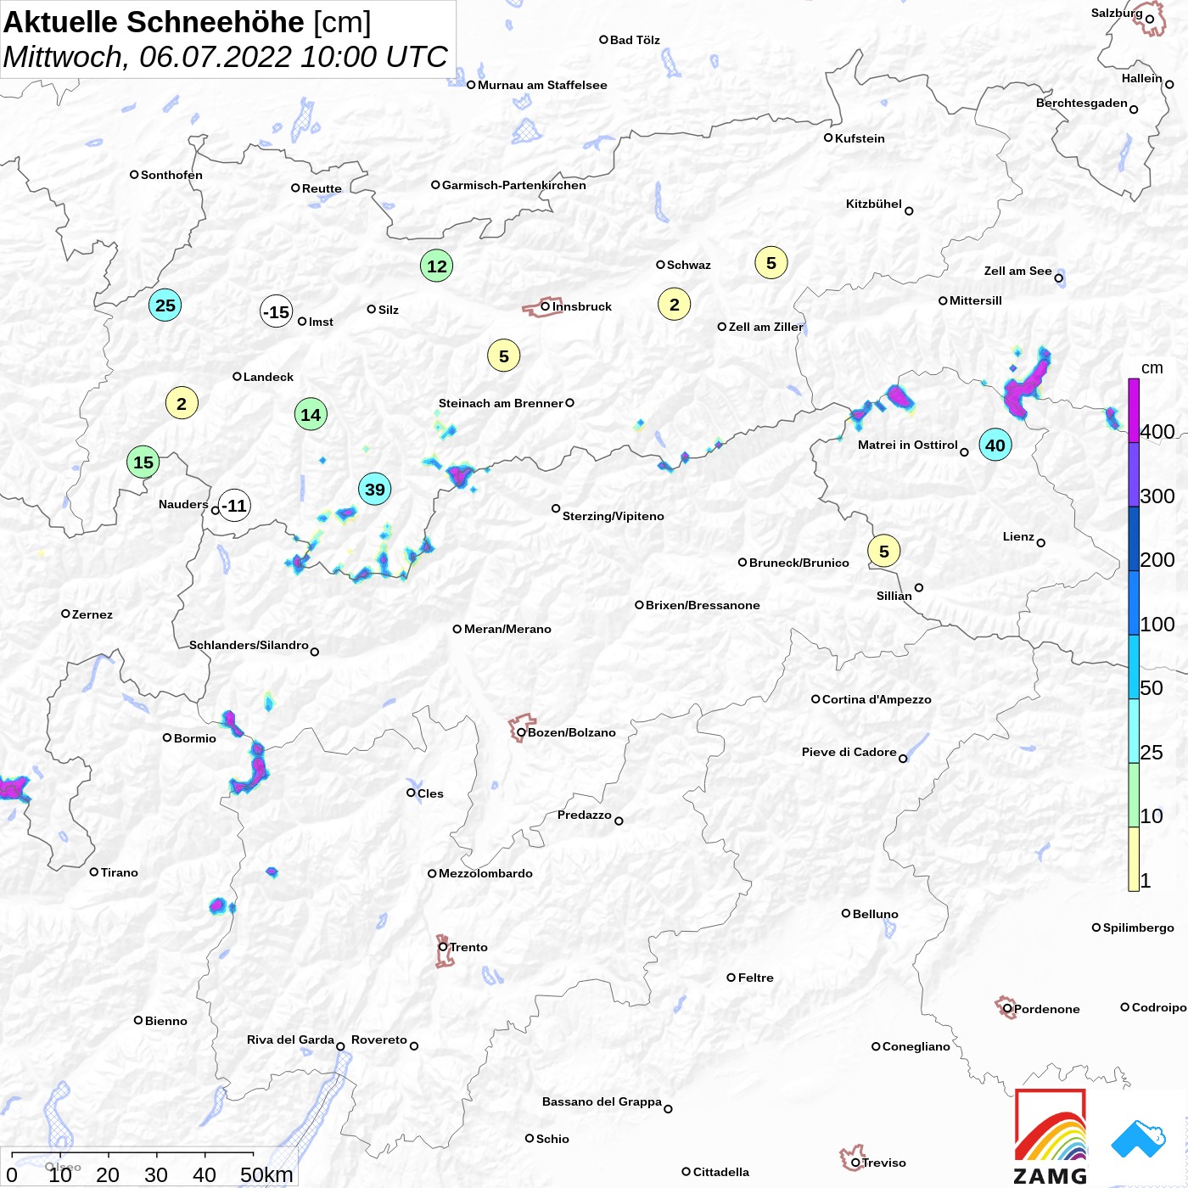The width and height of the screenshot is (1188, 1188).
Task: Click the '50km' scale bar label
Action: click(x=266, y=1174)
